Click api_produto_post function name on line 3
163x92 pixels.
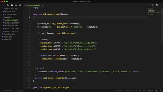pos(51,14)
